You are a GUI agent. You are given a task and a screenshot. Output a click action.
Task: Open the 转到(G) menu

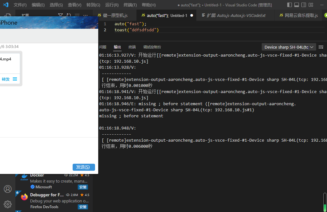click(93, 5)
